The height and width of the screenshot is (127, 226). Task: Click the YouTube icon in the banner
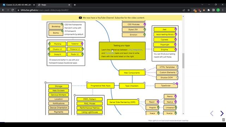pyautogui.click(x=80, y=18)
